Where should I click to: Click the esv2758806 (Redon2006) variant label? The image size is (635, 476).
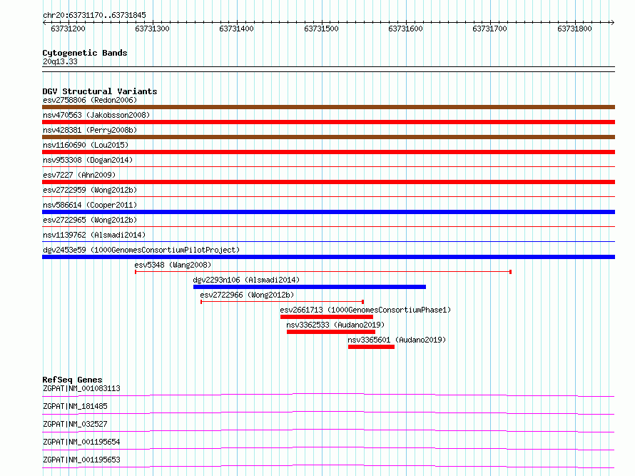tap(90, 100)
